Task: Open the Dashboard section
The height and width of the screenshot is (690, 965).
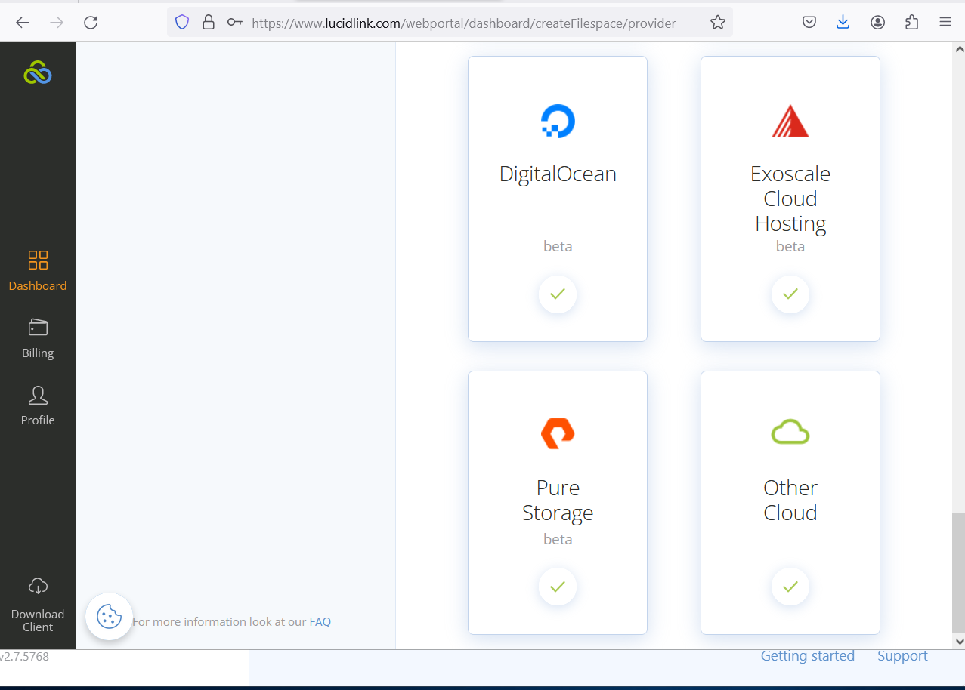Action: click(x=38, y=271)
